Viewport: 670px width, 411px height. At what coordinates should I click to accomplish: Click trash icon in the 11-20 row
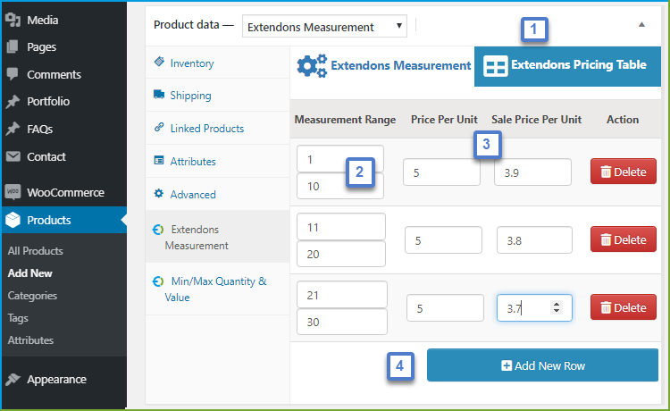pos(606,239)
